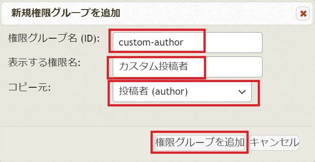This screenshot has width=315, height=162.
Task: Click the キャンセル button
Action: point(274,143)
